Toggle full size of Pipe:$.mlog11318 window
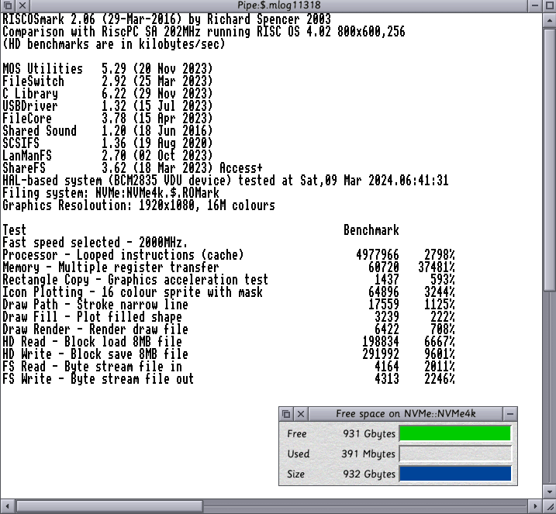The image size is (556, 514). pos(550,5)
